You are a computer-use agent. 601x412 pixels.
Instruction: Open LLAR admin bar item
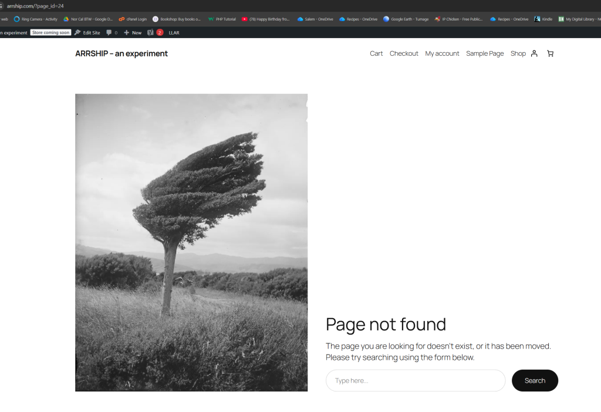174,33
